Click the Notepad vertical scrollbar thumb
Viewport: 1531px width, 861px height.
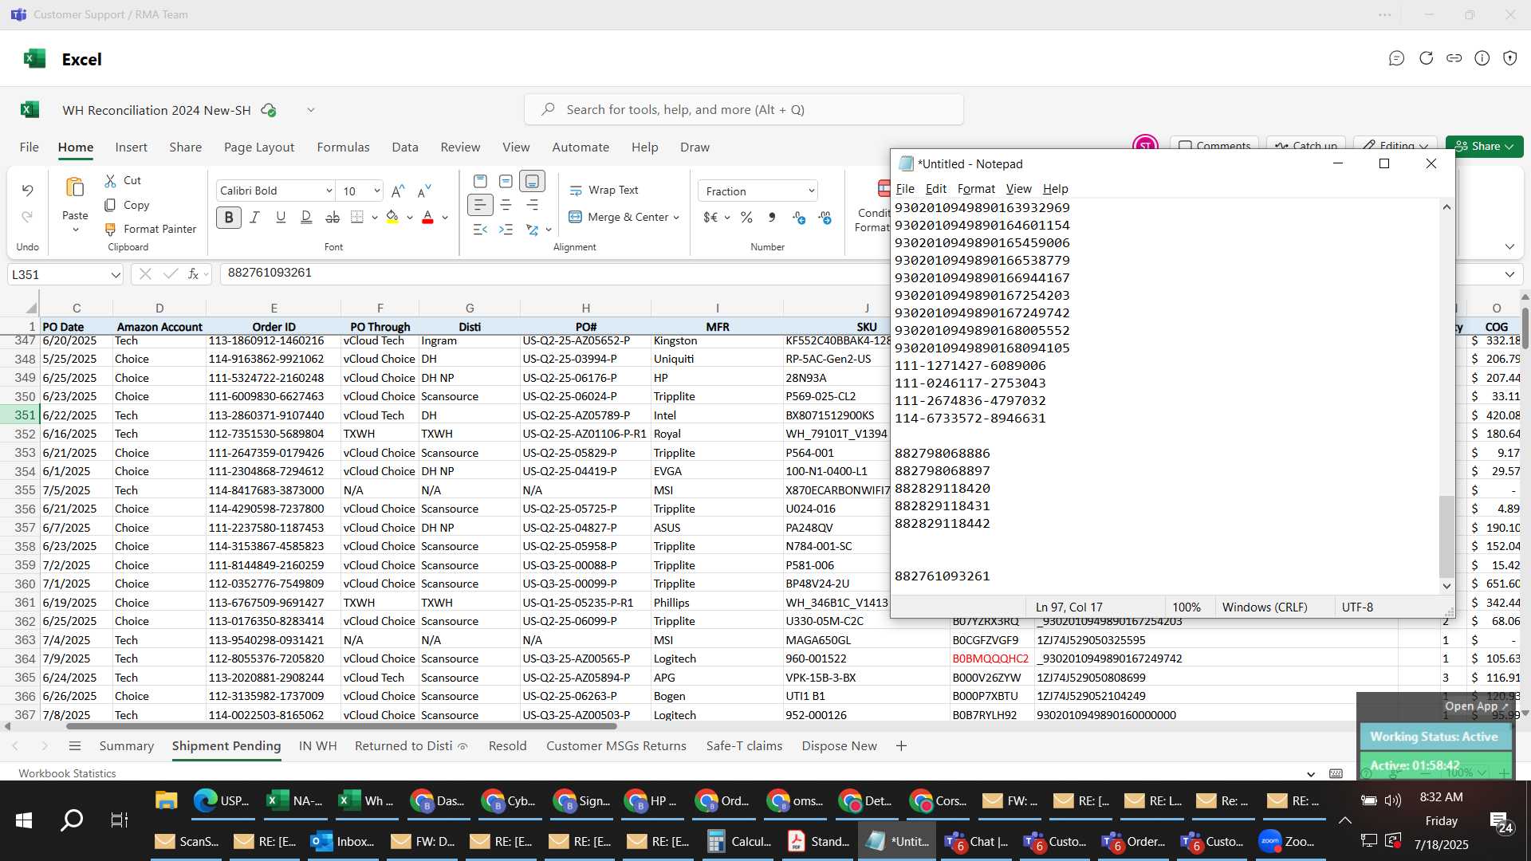pos(1446,537)
